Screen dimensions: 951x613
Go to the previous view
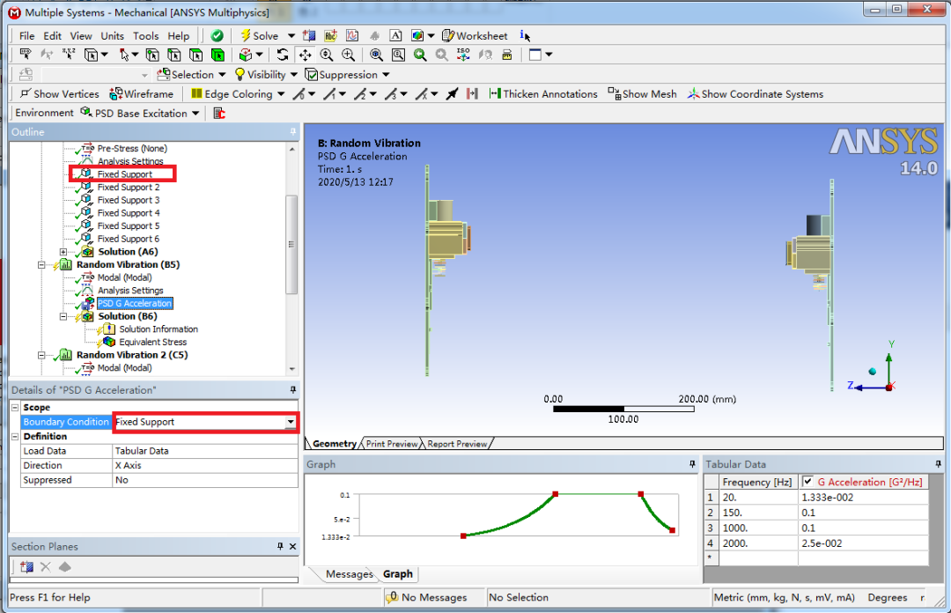(420, 55)
